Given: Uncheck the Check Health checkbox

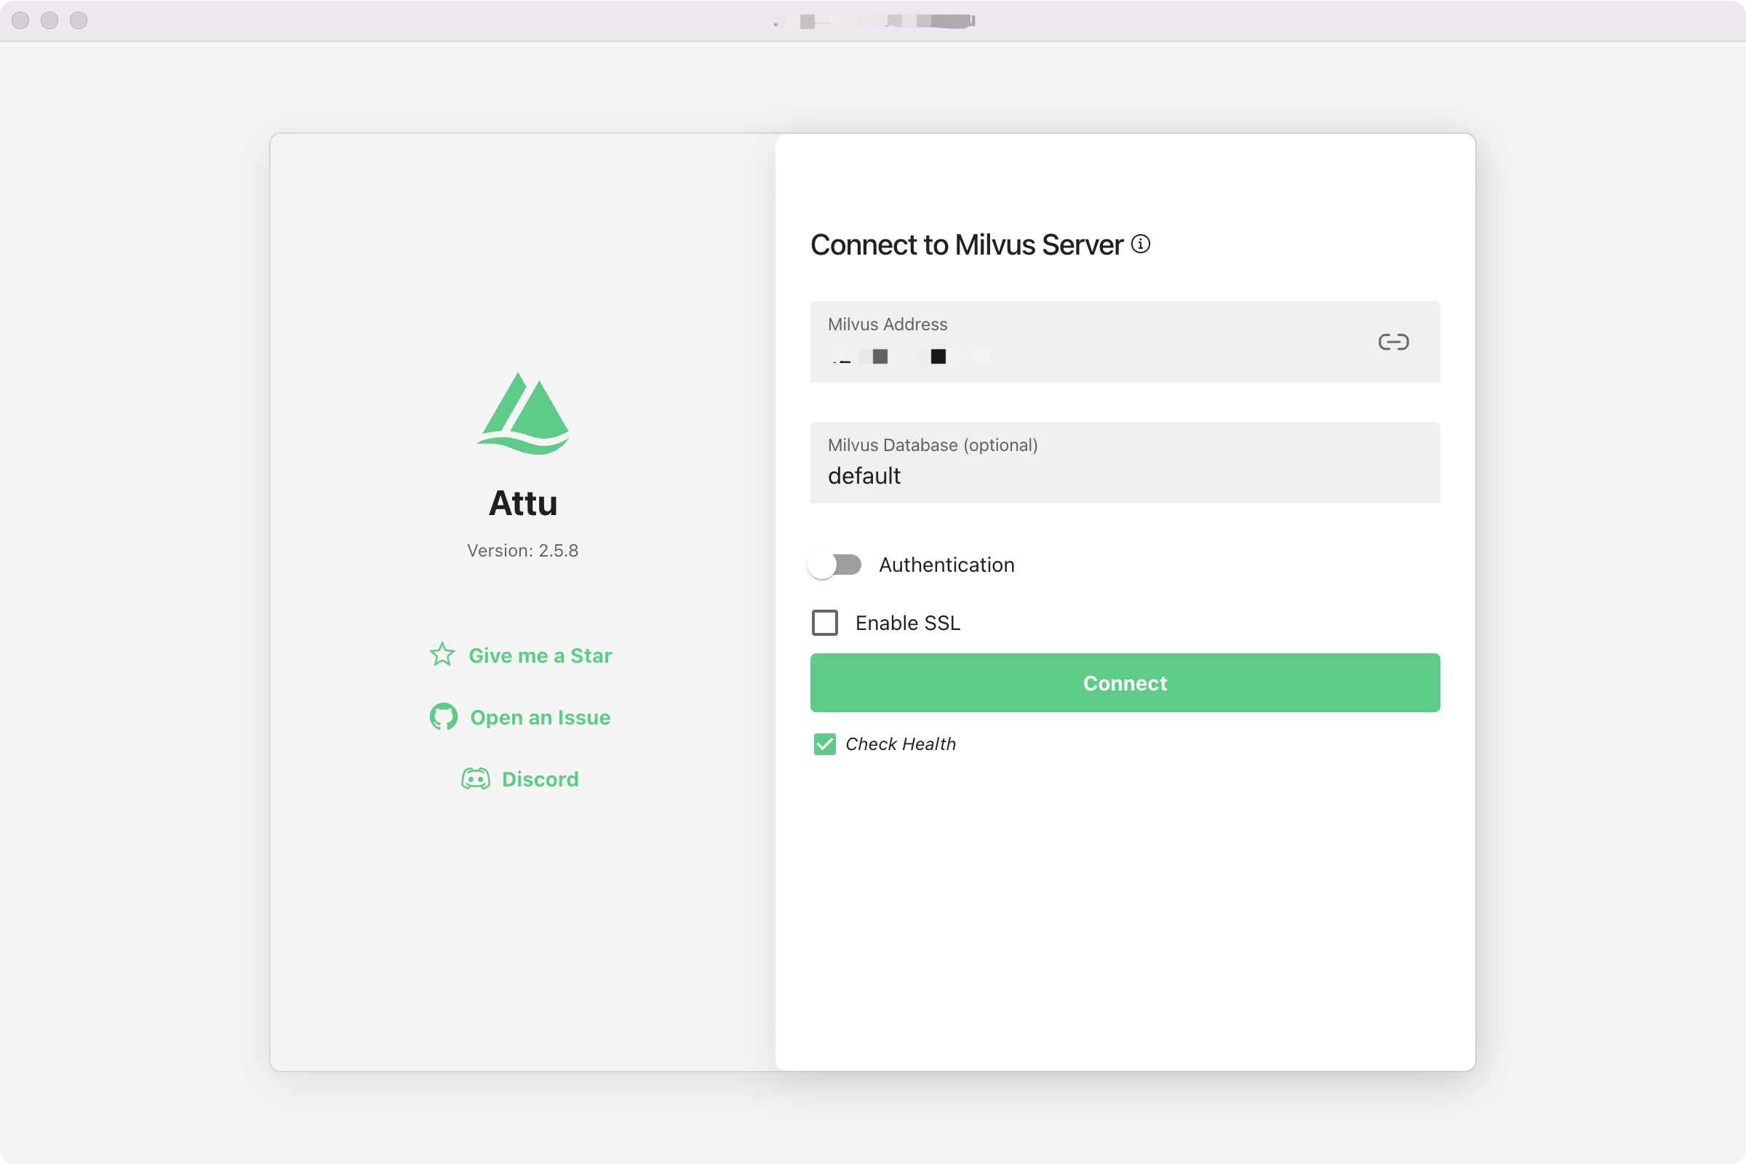Looking at the screenshot, I should [825, 744].
